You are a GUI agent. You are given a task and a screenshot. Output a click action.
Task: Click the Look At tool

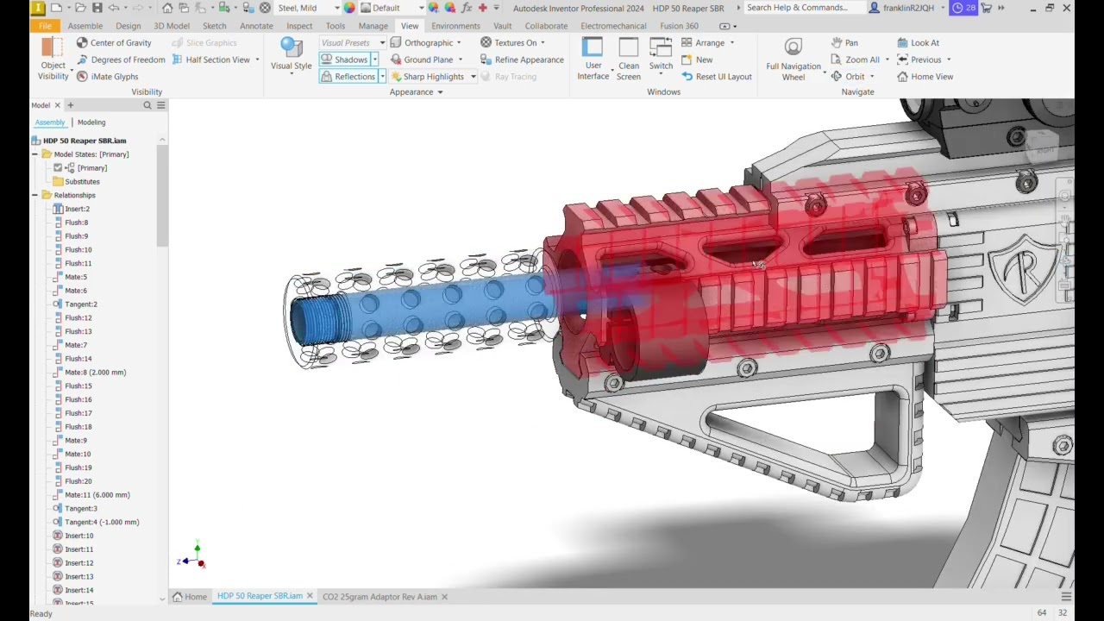click(x=919, y=42)
